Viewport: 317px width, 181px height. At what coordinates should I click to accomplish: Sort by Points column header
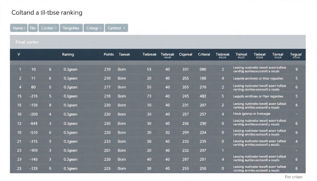pyautogui.click(x=109, y=54)
